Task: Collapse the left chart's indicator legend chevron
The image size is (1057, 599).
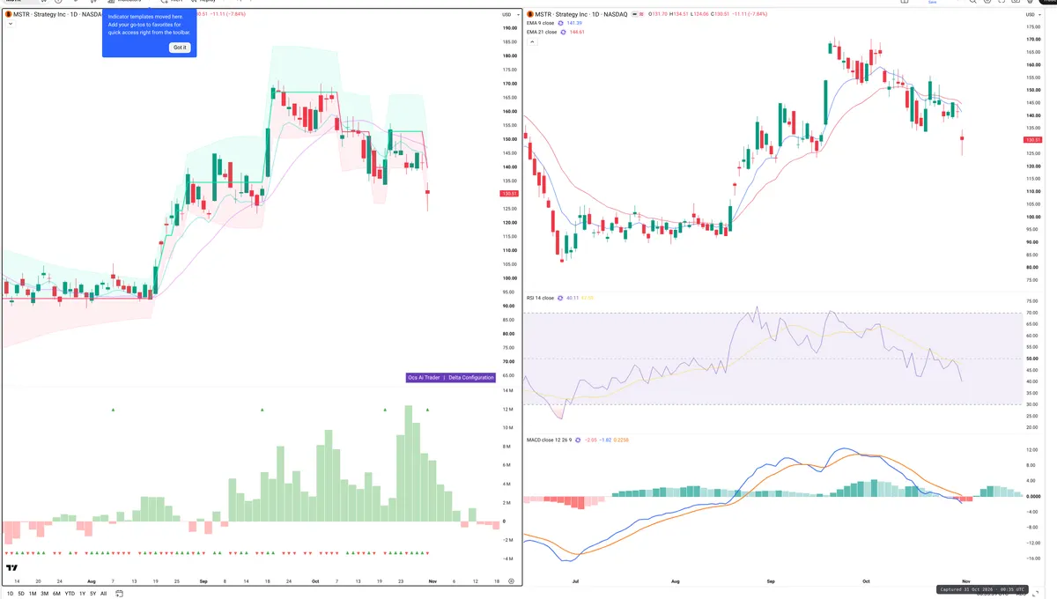Action: 10,24
